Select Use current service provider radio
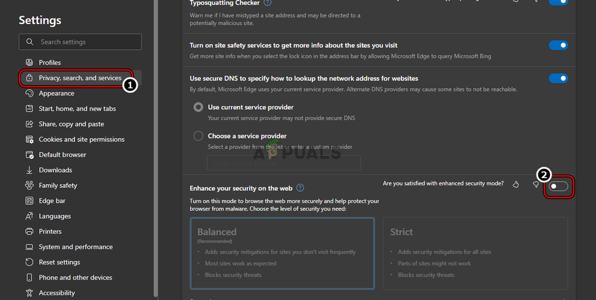 pyautogui.click(x=199, y=107)
